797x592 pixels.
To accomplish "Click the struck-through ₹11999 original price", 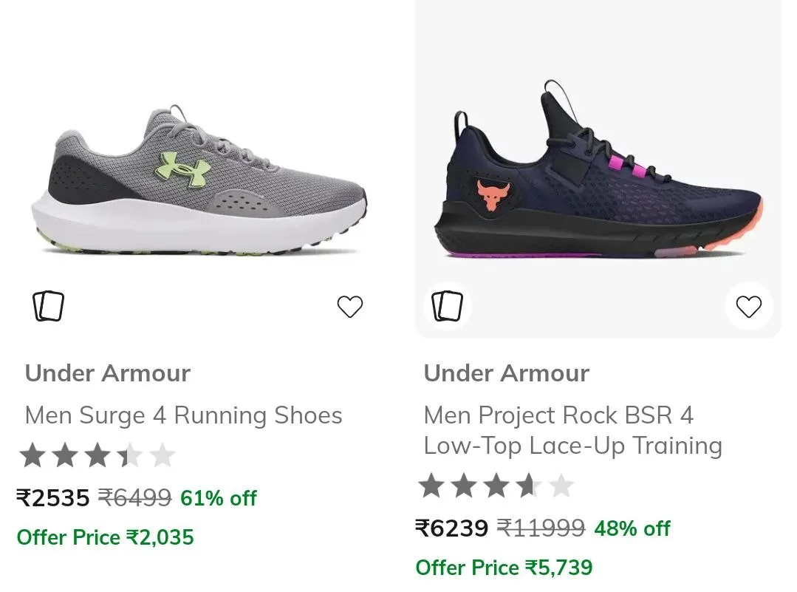I will (x=541, y=528).
